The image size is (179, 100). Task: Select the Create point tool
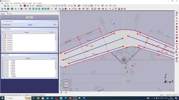coord(70,9)
